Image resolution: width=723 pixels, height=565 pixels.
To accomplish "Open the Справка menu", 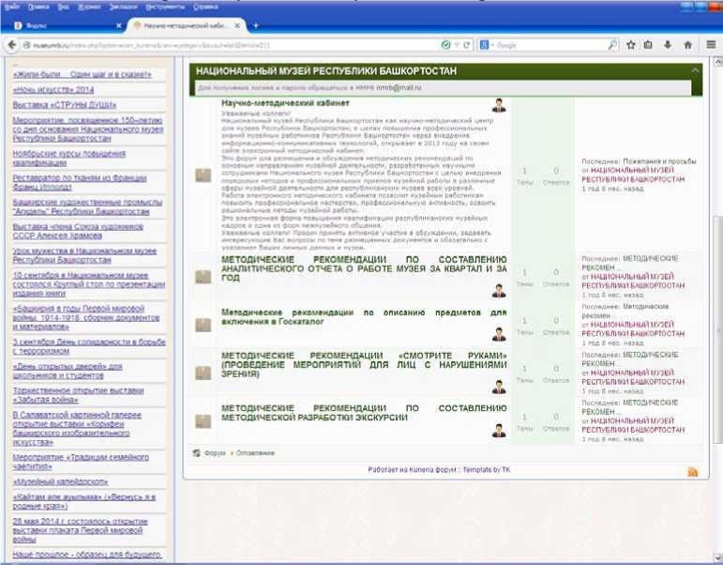I will tap(205, 7).
